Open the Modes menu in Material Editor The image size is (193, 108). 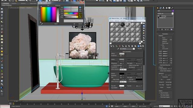(x=112, y=21)
